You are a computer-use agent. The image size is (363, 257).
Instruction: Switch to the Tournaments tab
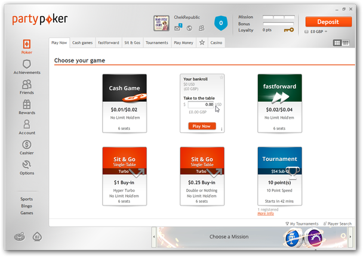(x=157, y=43)
